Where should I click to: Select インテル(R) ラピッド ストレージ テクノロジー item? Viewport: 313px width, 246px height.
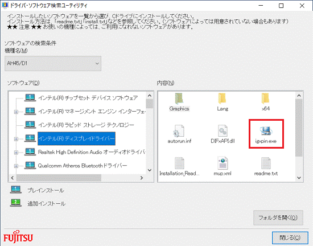[86, 125]
